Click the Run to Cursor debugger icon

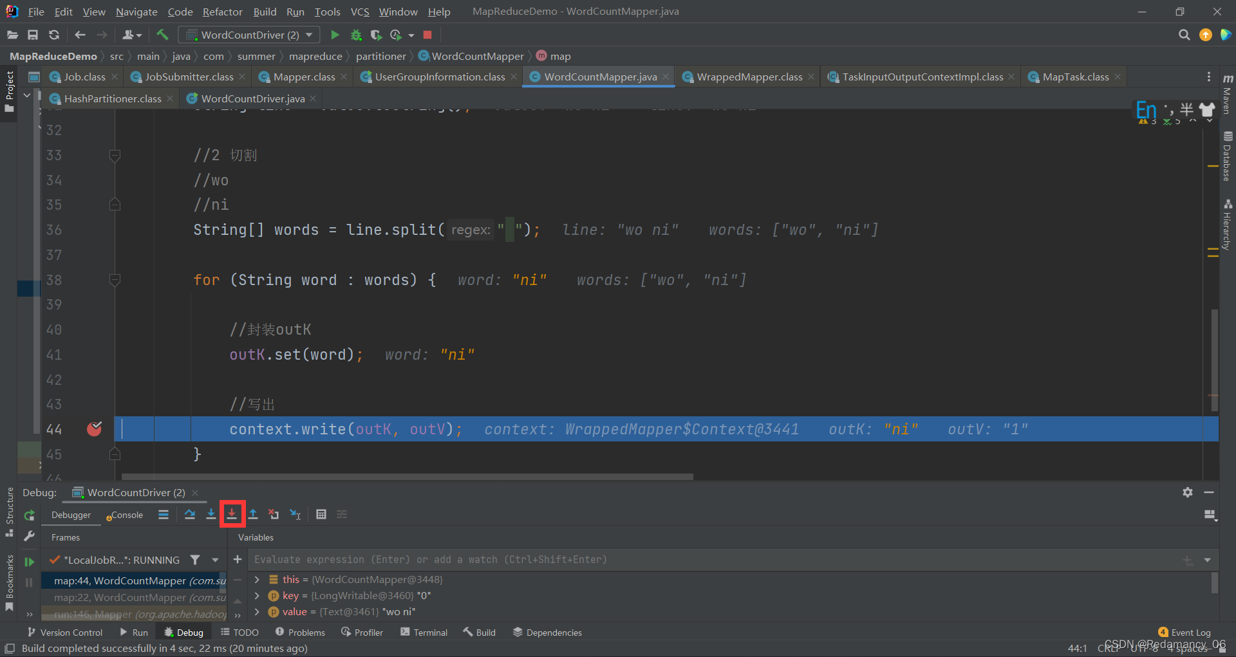(295, 514)
